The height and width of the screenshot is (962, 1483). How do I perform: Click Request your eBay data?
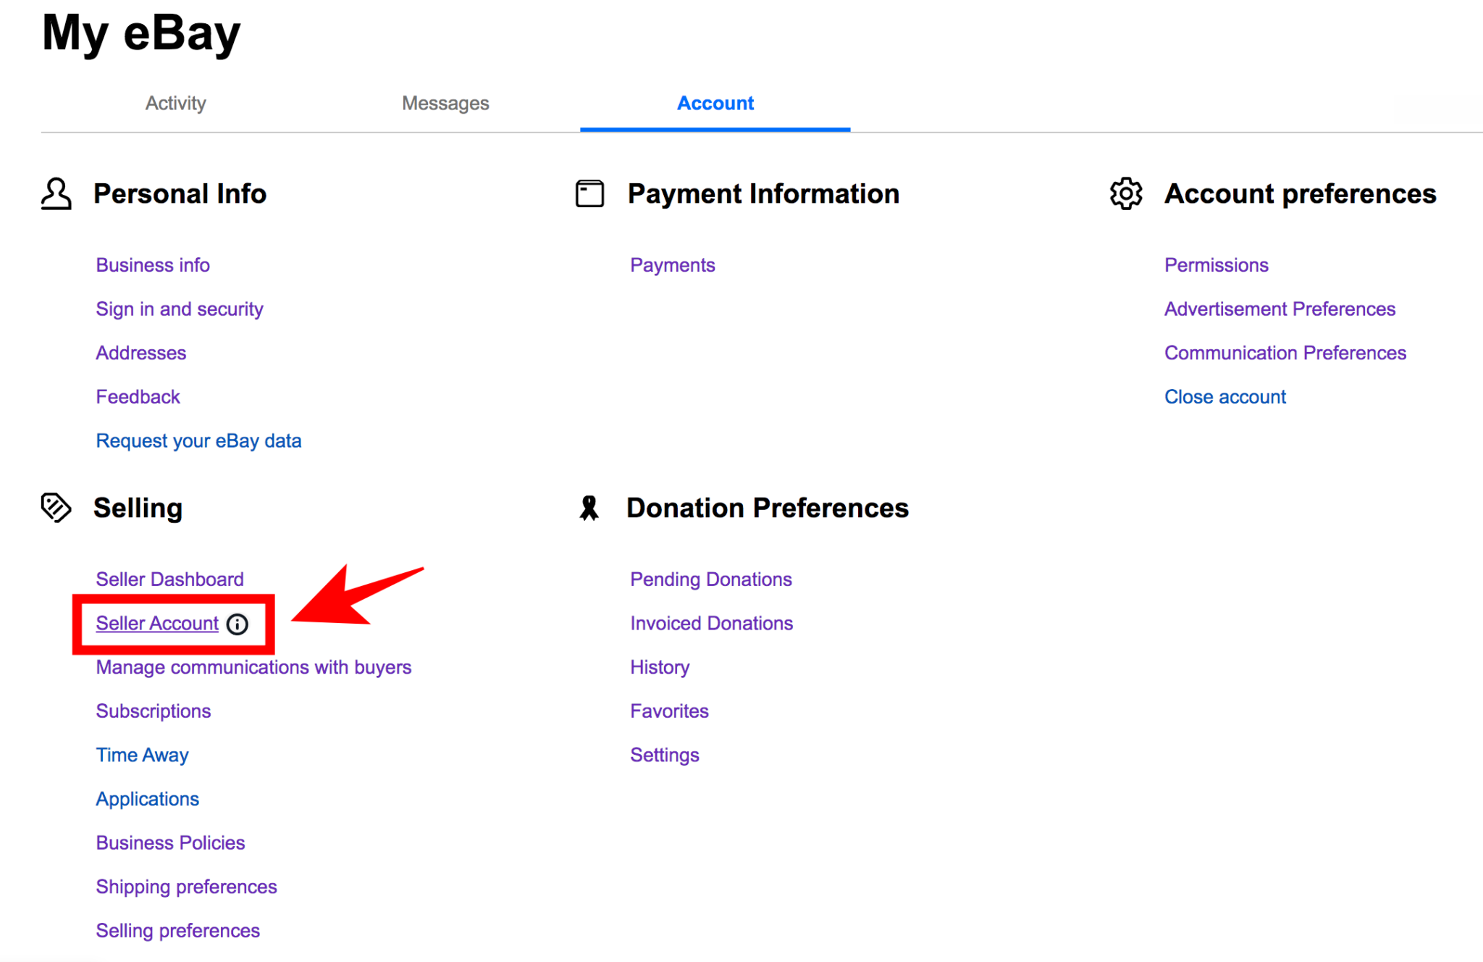(198, 440)
